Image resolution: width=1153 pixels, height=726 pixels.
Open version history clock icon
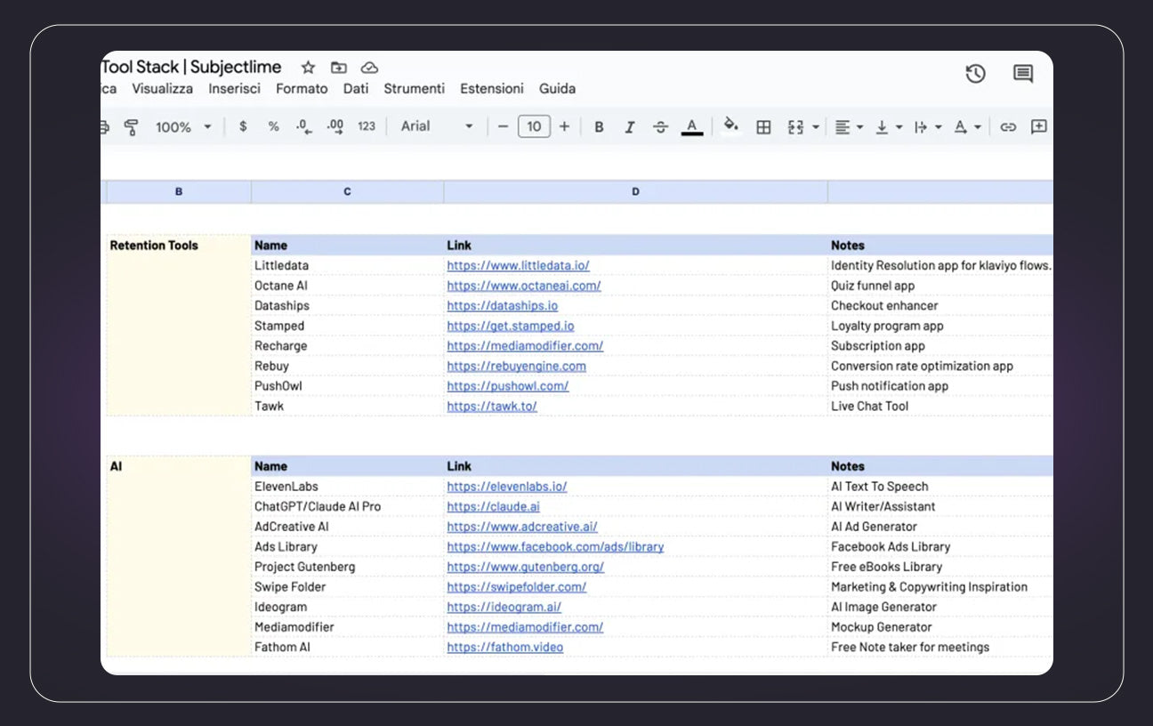(975, 74)
